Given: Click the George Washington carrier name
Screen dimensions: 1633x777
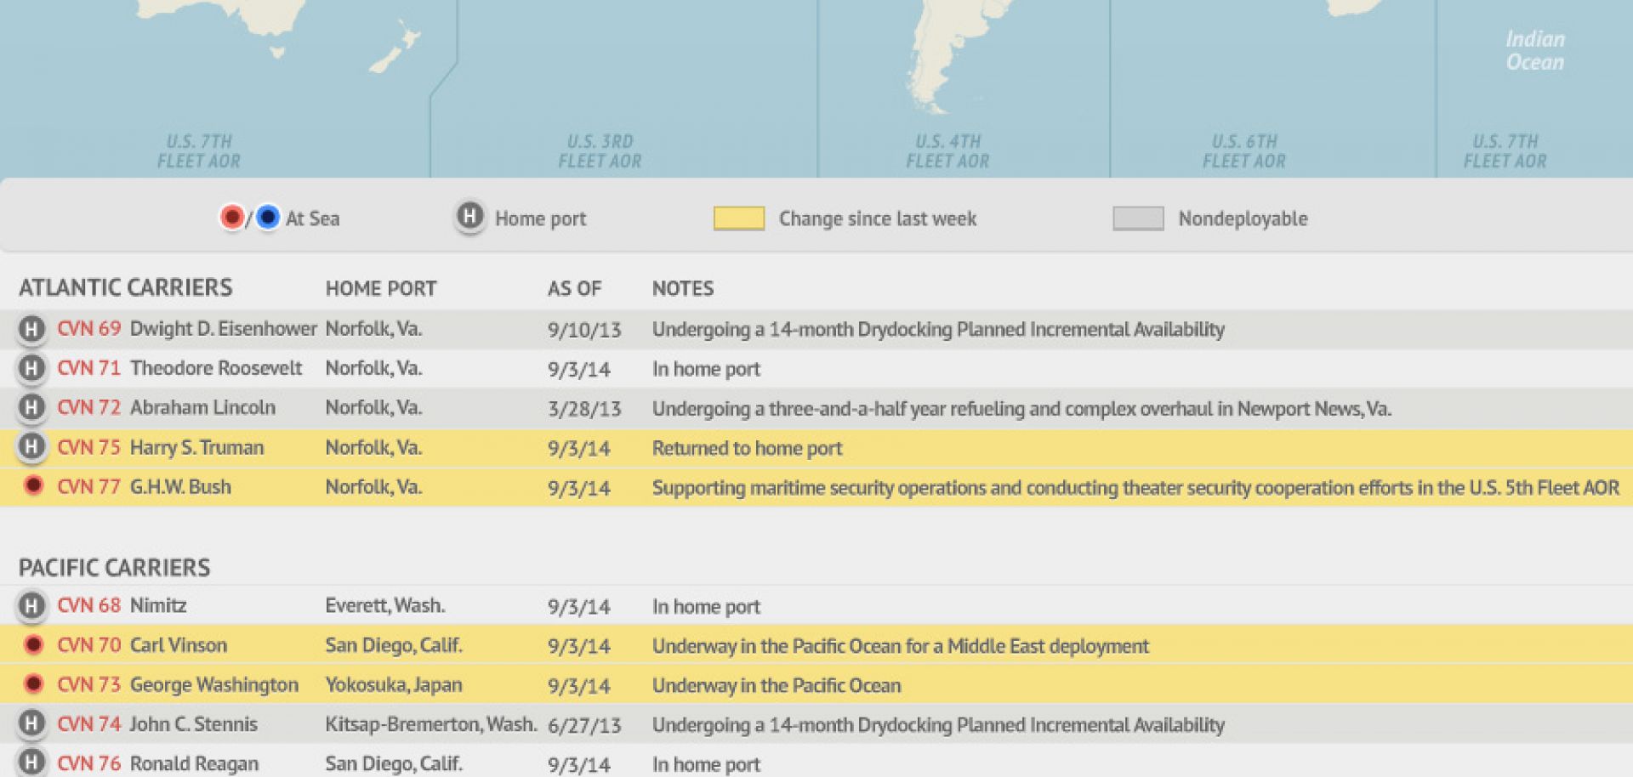Looking at the screenshot, I should pos(214,684).
